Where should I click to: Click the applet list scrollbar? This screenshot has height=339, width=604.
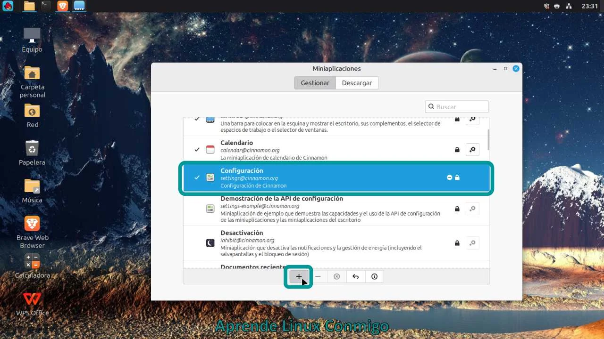(488, 140)
